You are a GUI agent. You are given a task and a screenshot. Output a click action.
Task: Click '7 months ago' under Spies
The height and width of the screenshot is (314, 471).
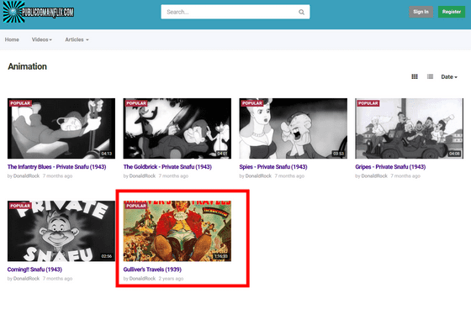[x=289, y=176]
